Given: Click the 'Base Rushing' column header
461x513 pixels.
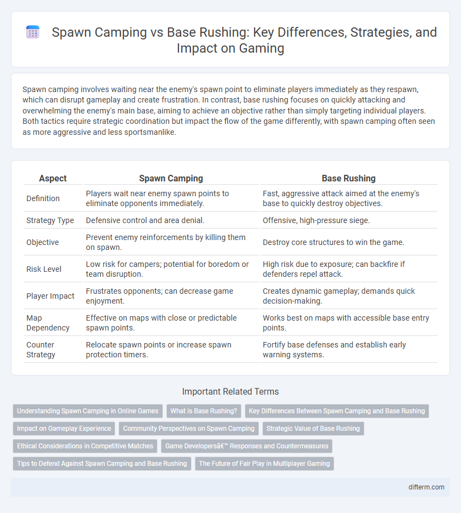Looking at the screenshot, I should 348,178.
